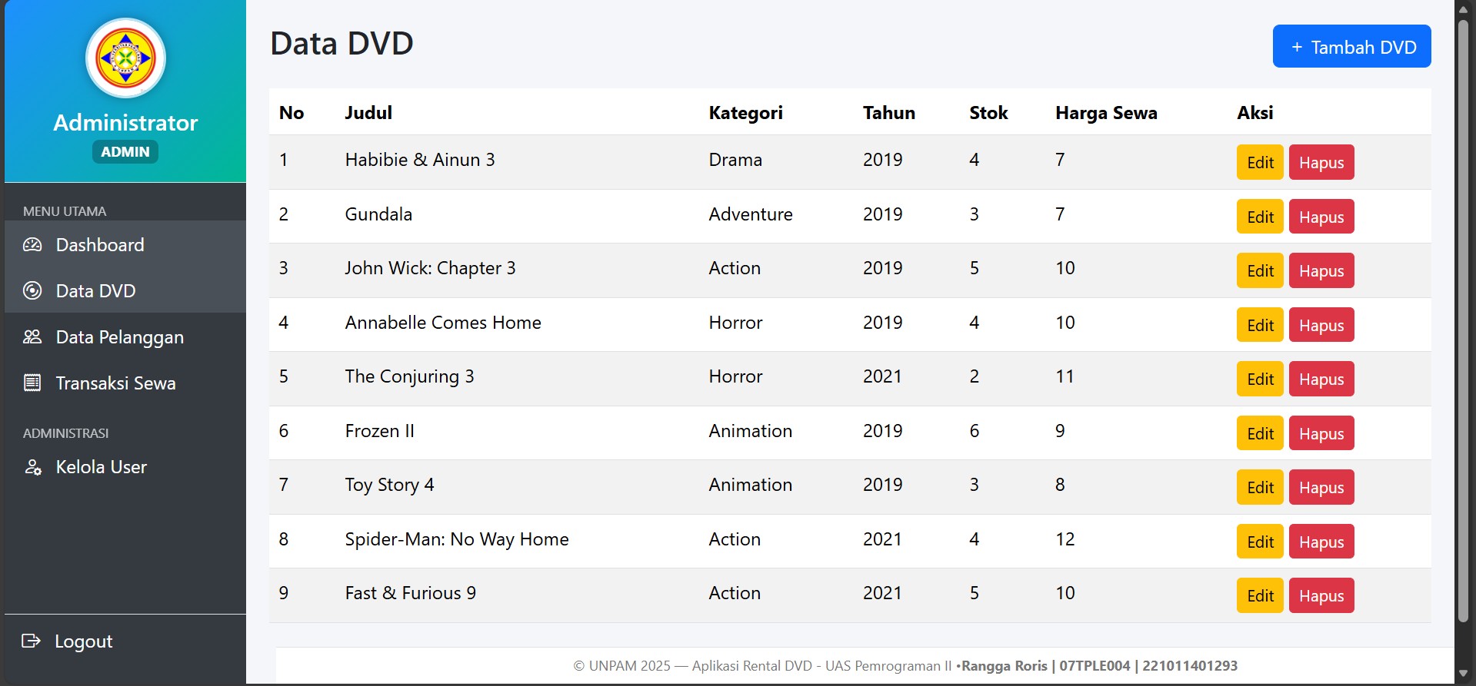
Task: Click the Data DVD disc icon
Action: click(x=32, y=290)
